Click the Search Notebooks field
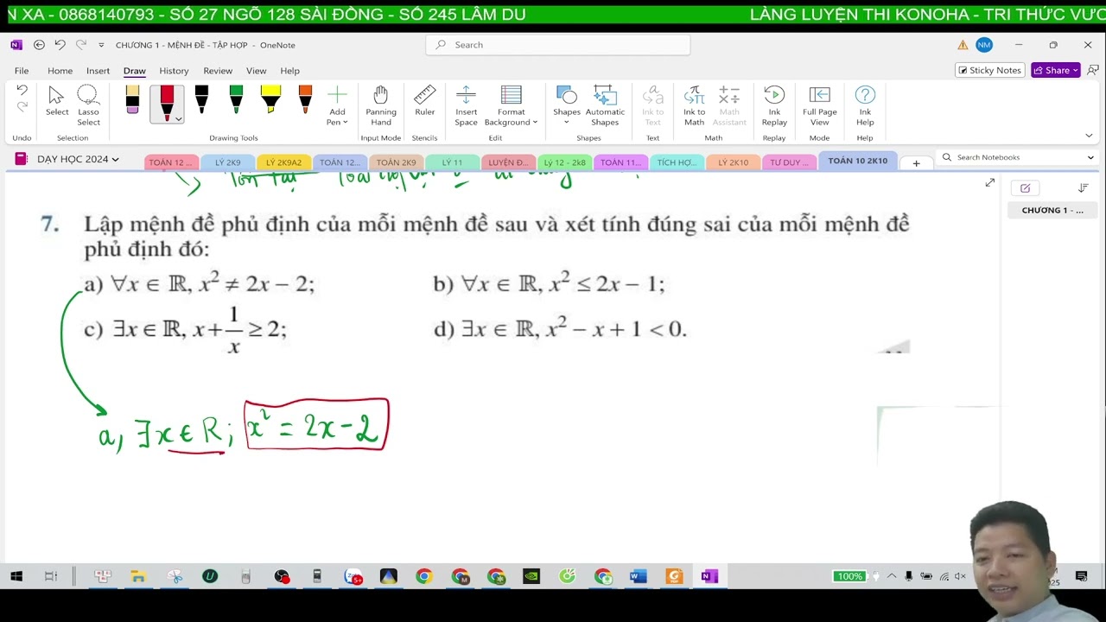 [x=1018, y=157]
